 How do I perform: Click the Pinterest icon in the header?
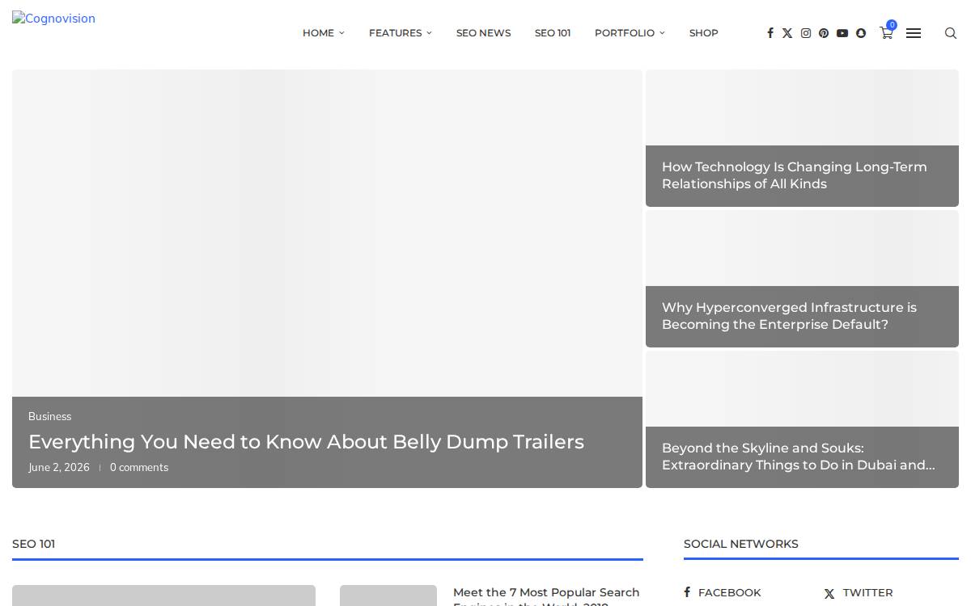pos(824,33)
